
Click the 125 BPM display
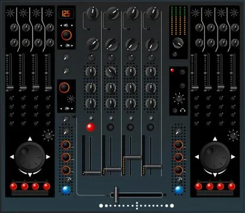66,14
